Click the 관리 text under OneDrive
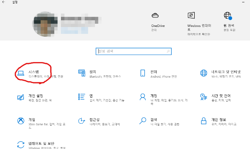The height and width of the screenshot is (149, 250). click(154, 30)
